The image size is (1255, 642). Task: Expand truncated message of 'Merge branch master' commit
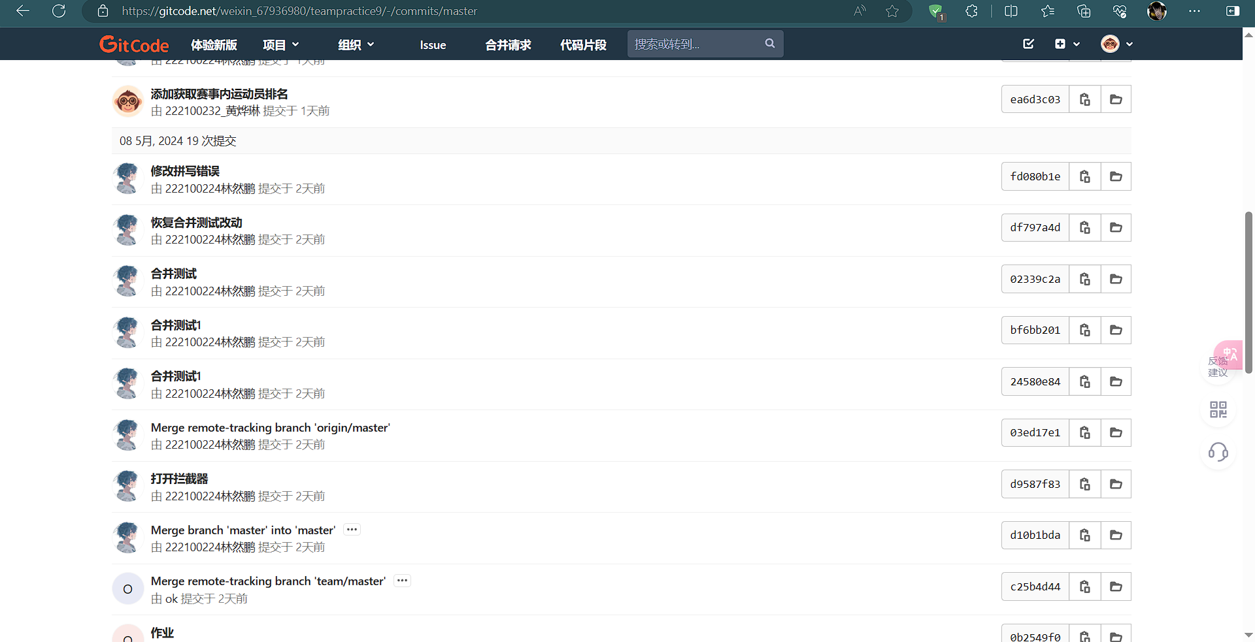pyautogui.click(x=352, y=529)
